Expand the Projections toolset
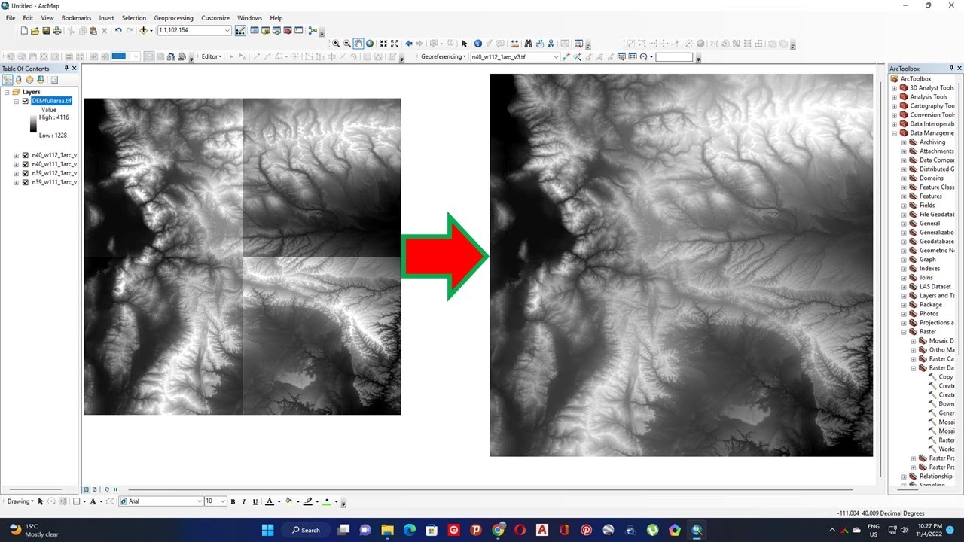This screenshot has width=964, height=542. click(904, 323)
